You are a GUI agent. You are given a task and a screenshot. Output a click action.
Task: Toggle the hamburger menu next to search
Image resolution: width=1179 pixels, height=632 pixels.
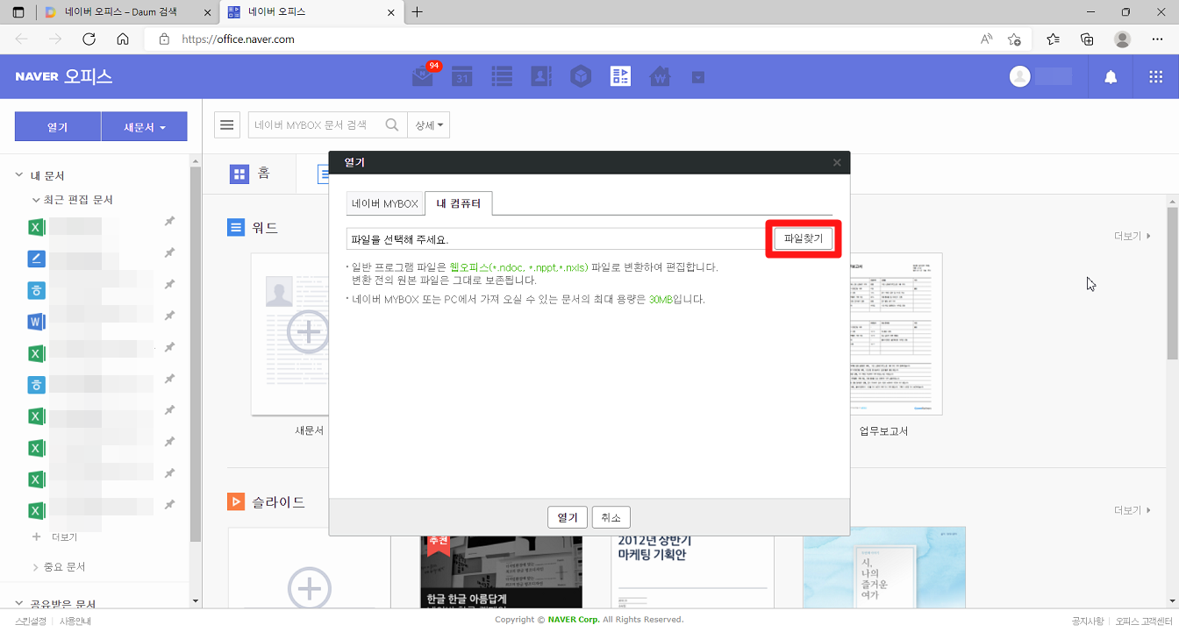[x=227, y=125]
